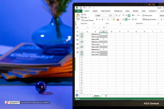Switch to the PAGE LAYOUT tab
Viewport: 164px width, 109px height.
coord(106,11)
